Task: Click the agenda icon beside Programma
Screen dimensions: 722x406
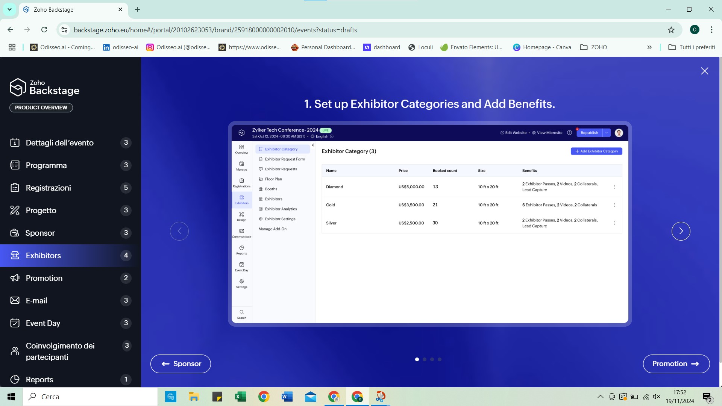Action: tap(15, 165)
